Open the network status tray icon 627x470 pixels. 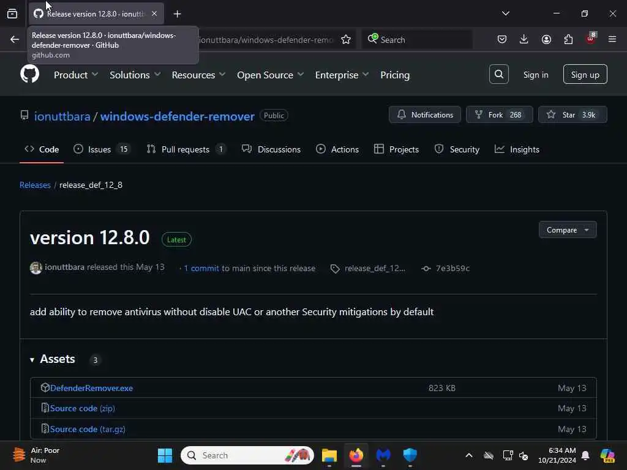coord(508,455)
